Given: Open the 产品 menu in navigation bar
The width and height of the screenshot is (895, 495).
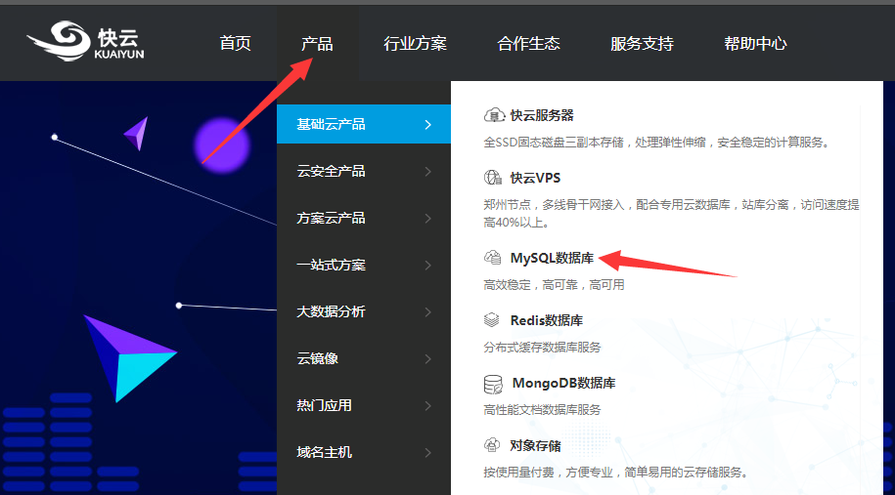Looking at the screenshot, I should 317,44.
